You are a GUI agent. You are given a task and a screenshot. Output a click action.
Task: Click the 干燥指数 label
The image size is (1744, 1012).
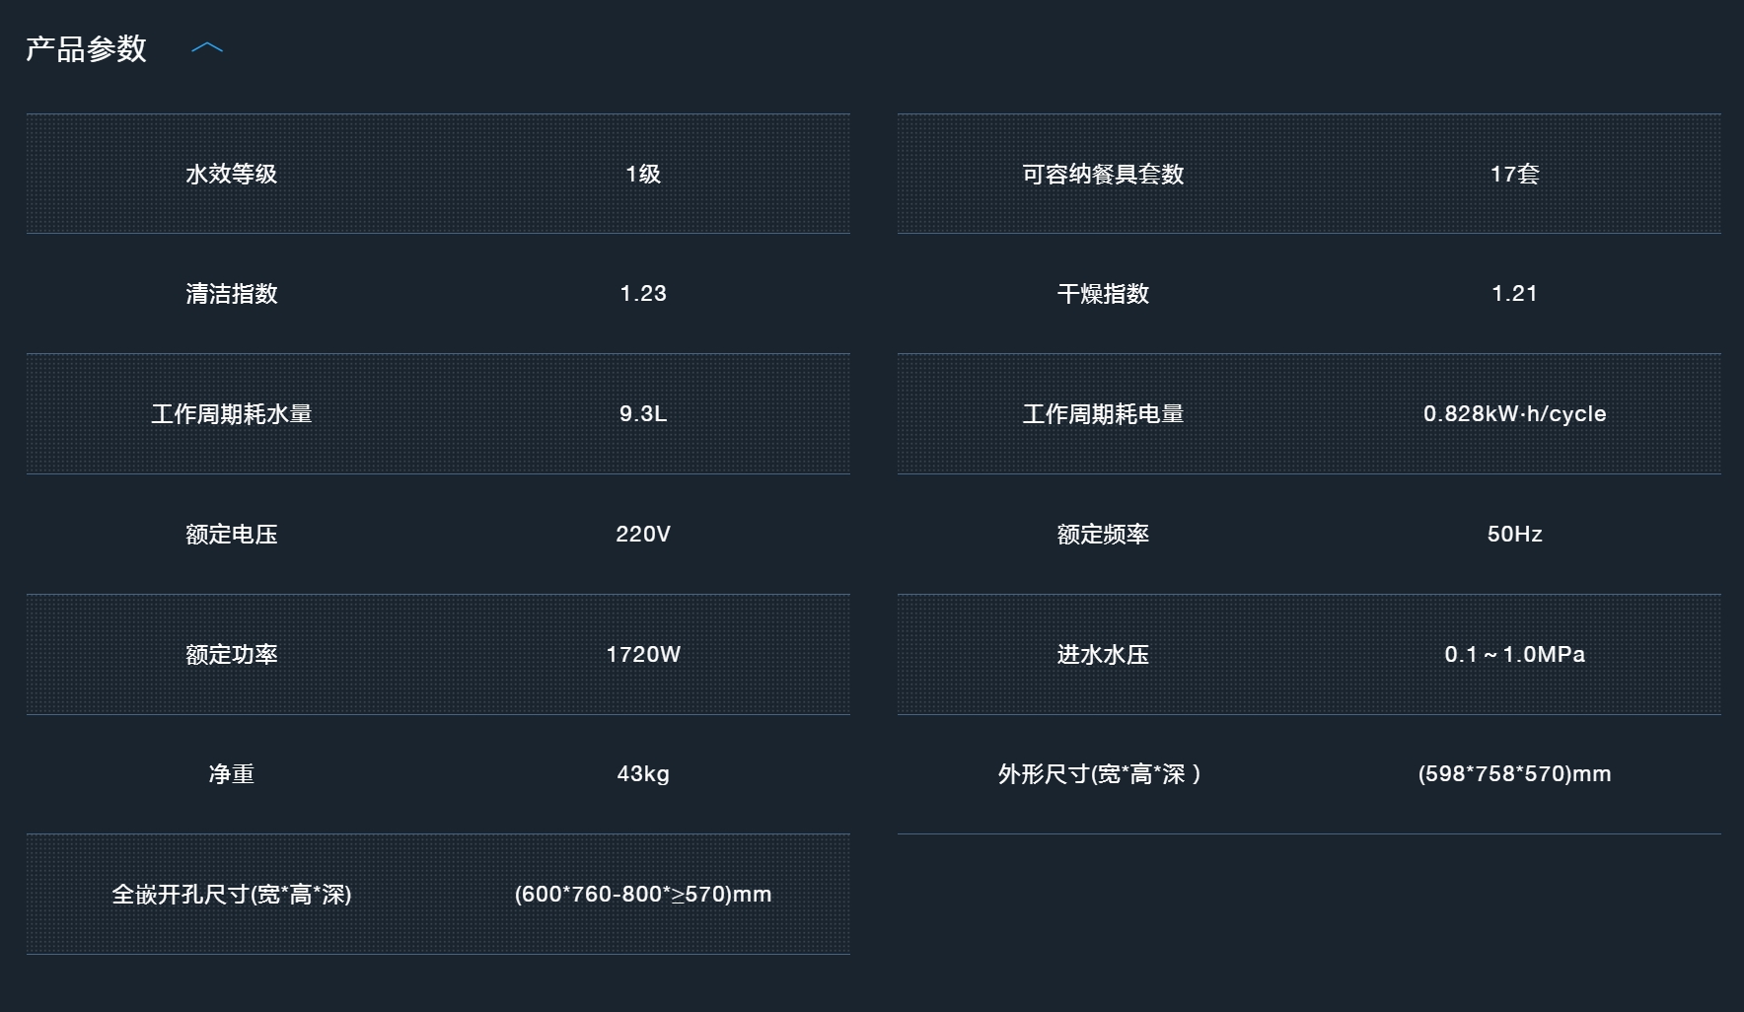pos(1103,294)
